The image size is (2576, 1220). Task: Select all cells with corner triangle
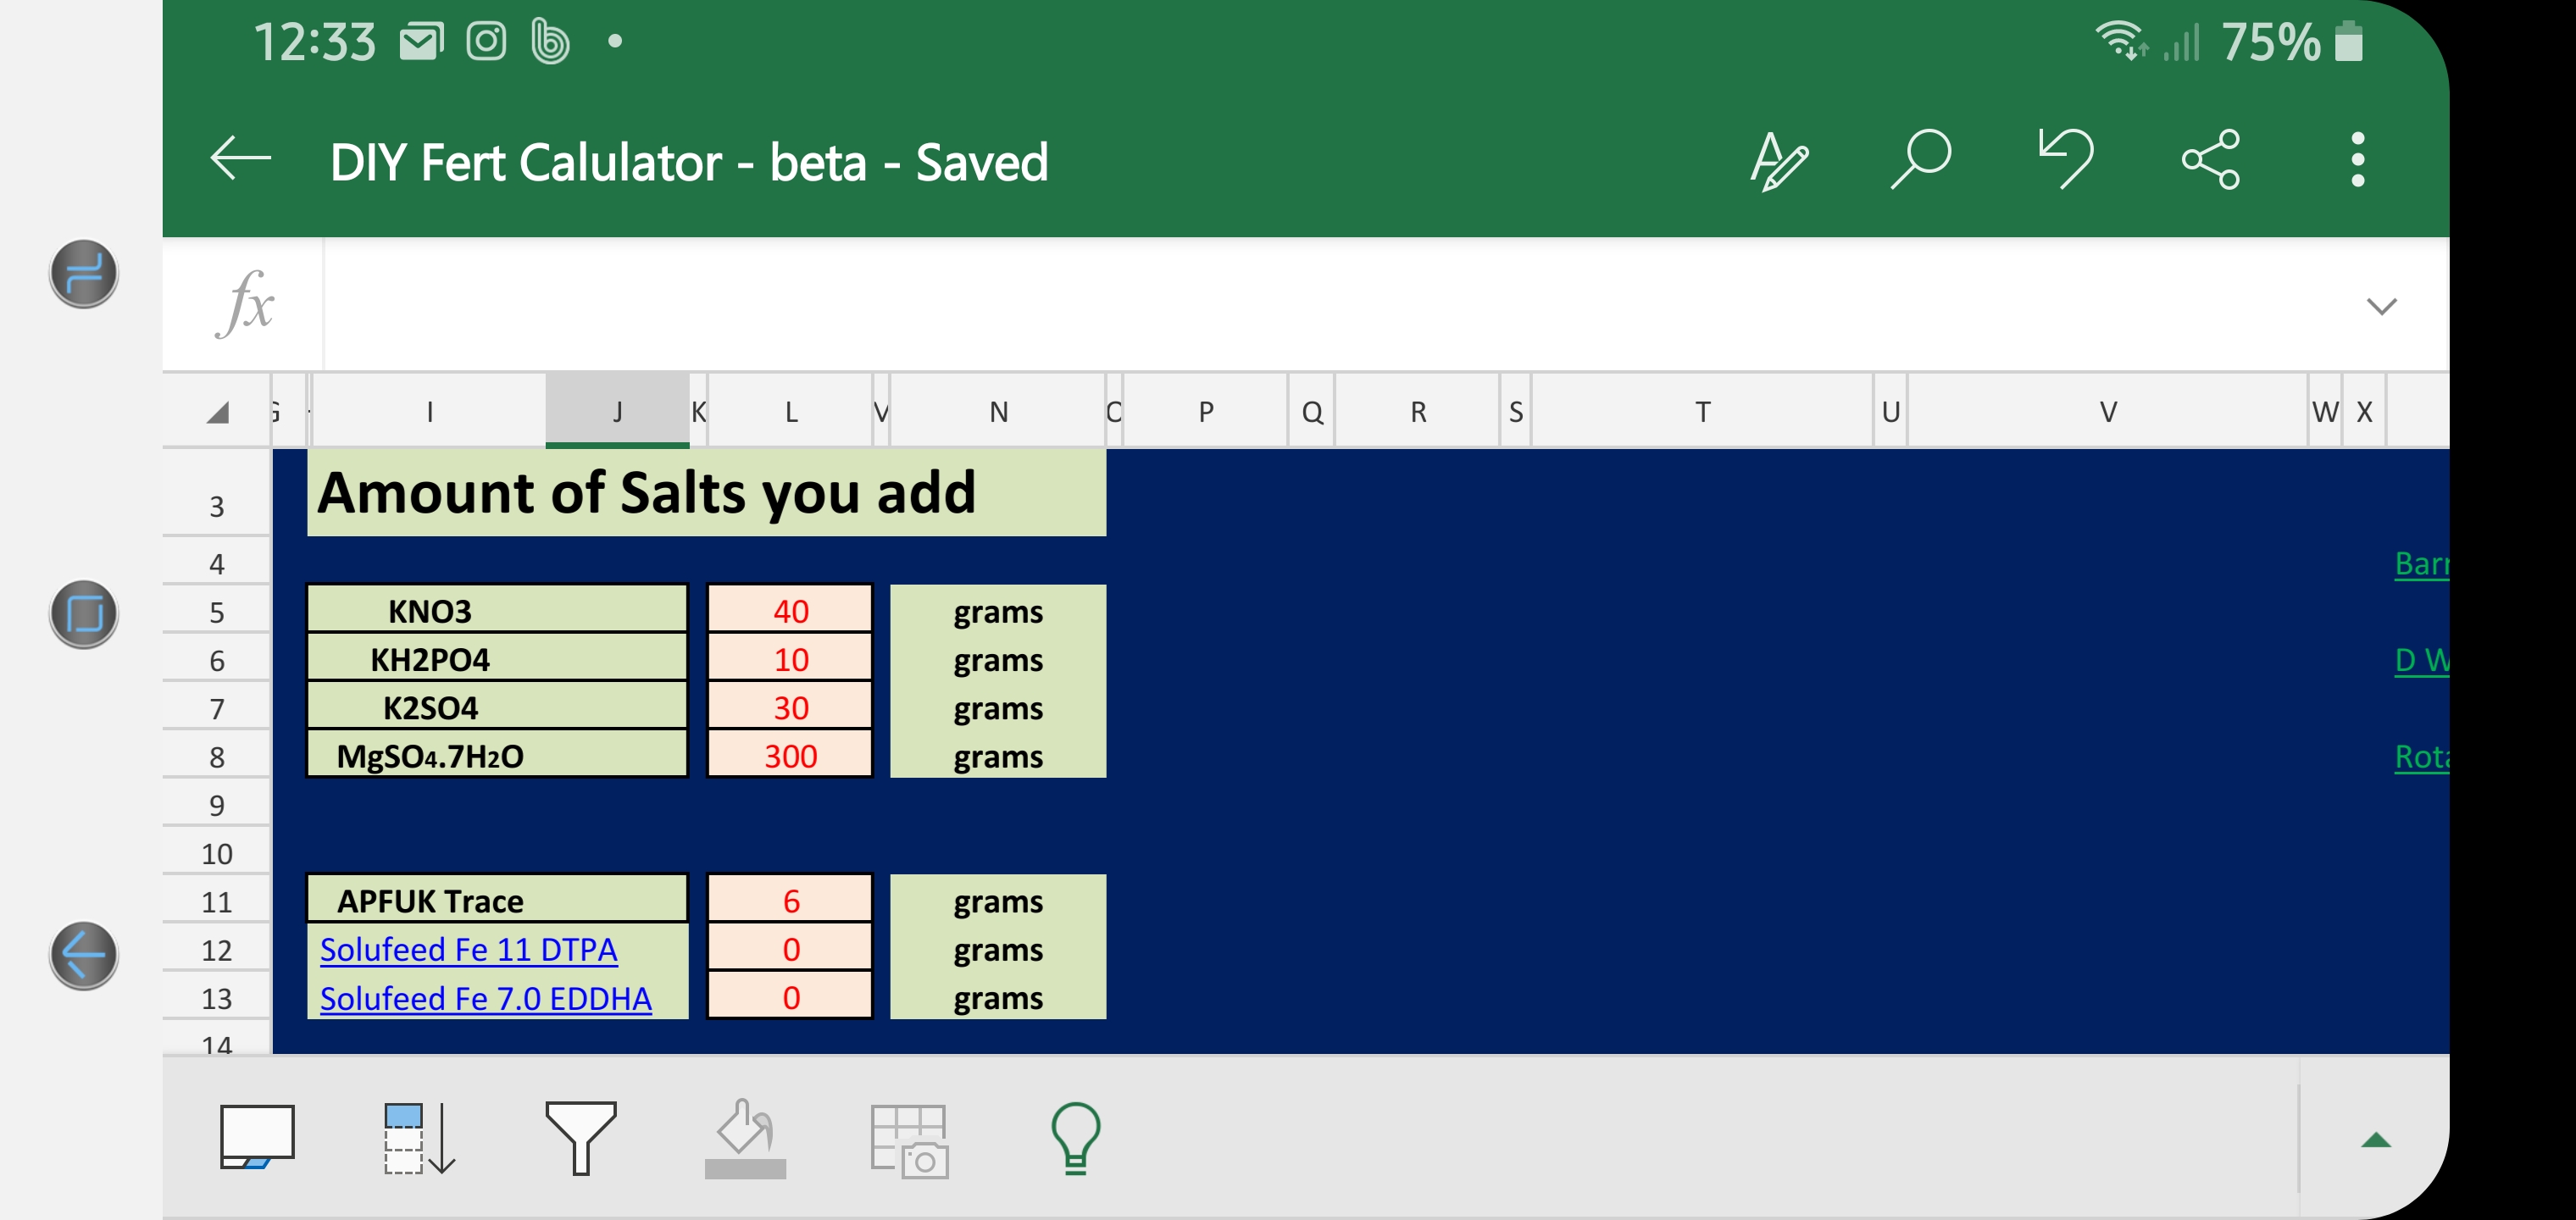[217, 412]
